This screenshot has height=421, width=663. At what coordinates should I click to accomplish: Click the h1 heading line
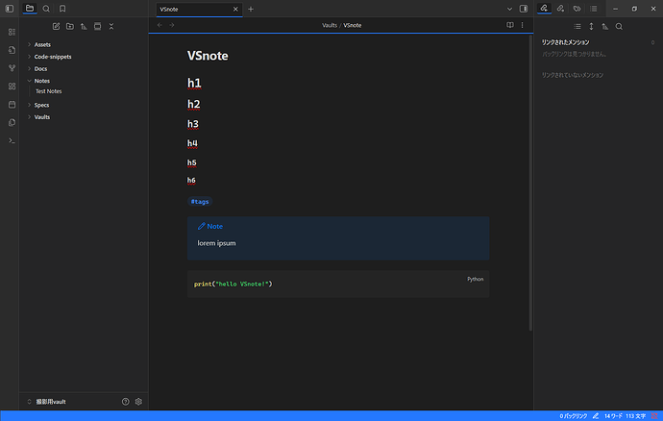click(x=194, y=83)
